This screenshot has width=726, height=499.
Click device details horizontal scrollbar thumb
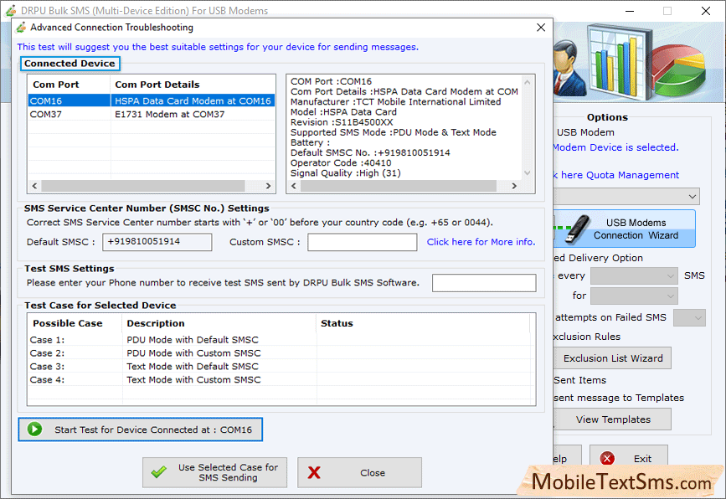tap(399, 186)
